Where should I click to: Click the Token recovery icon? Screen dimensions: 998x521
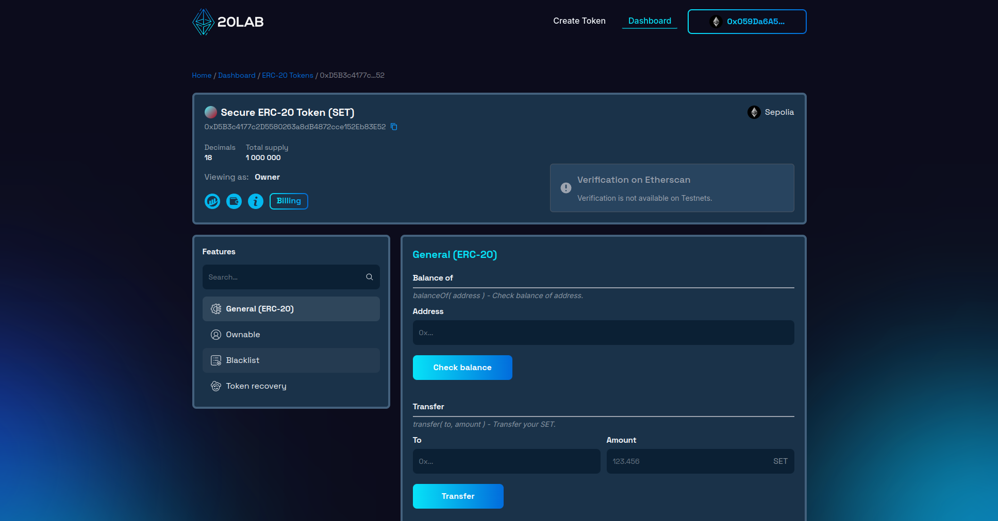216,386
